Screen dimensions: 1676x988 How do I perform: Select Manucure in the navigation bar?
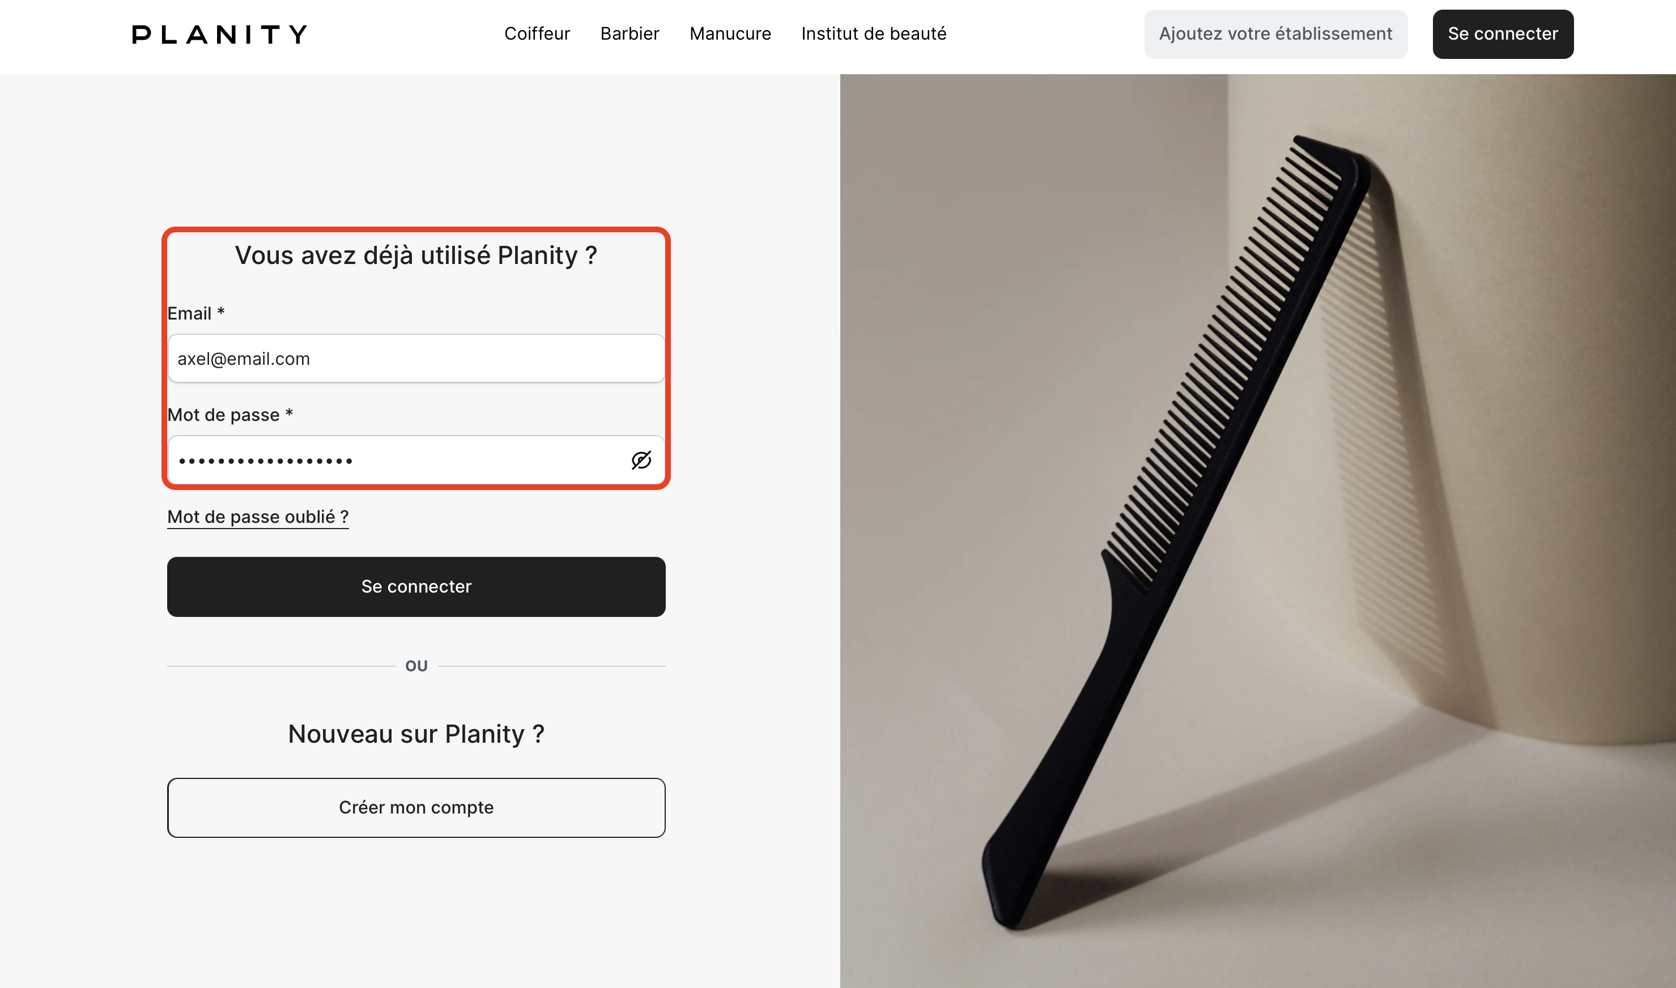(x=730, y=34)
